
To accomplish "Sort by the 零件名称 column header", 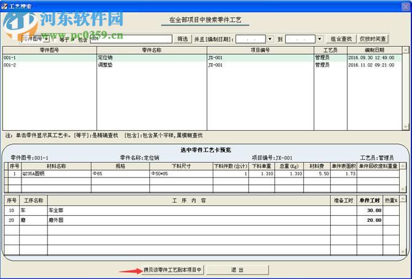I will (152, 50).
